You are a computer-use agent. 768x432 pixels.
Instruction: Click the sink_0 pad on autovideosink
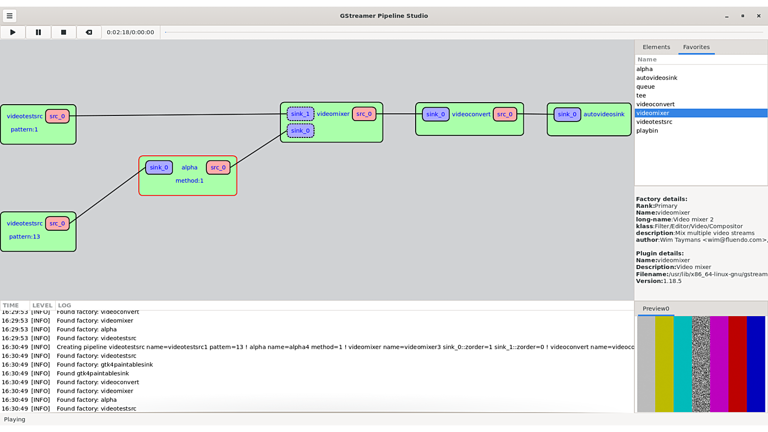point(567,114)
